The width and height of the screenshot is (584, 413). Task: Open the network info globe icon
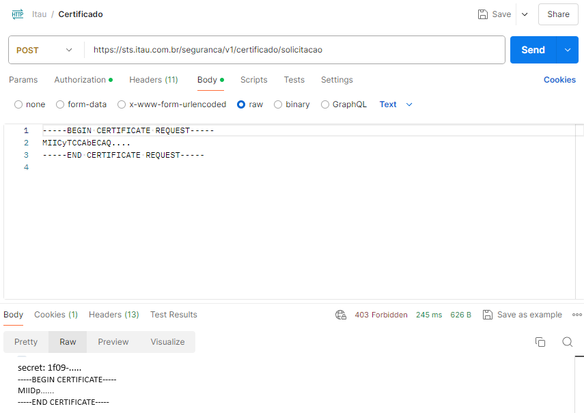point(341,315)
